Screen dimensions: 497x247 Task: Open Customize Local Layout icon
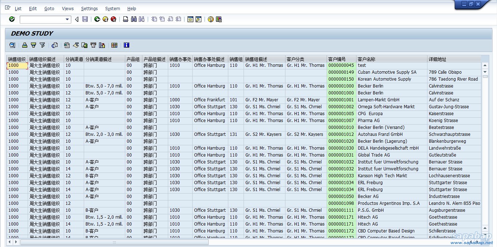pyautogui.click(x=219, y=19)
